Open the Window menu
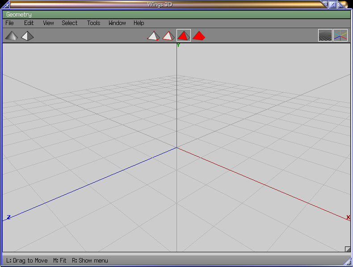Screen dimensions: 353x267 (x=117, y=23)
